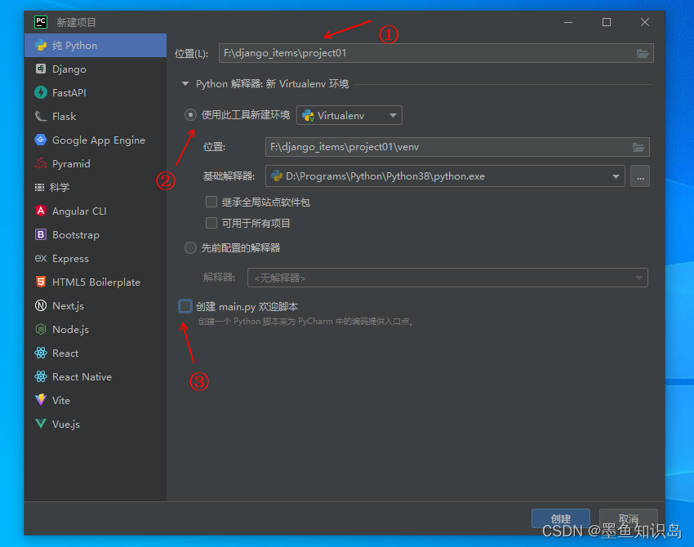Browse for venv location folder icon
This screenshot has height=547, width=694.
pos(638,148)
